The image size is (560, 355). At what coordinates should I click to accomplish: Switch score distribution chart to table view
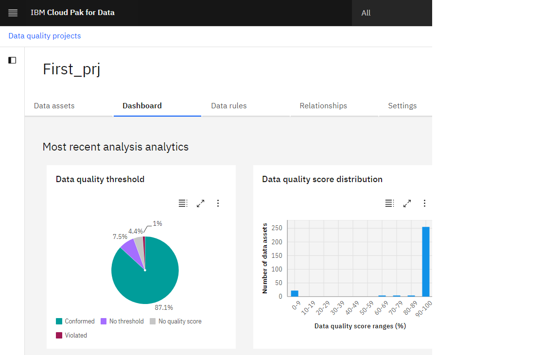tap(389, 203)
